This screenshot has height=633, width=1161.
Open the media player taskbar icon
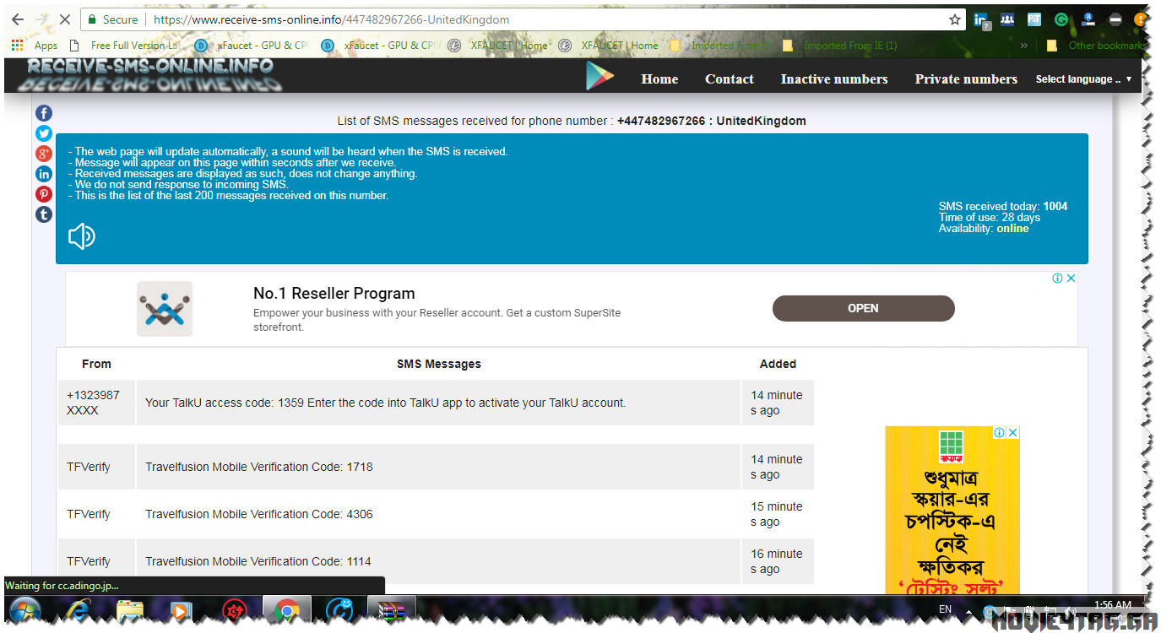click(x=181, y=611)
